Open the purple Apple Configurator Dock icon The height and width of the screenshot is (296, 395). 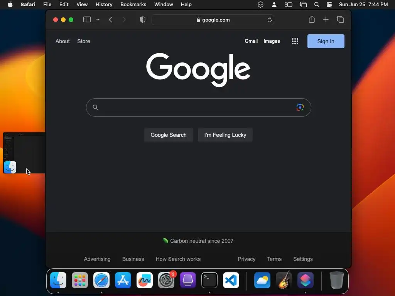[188, 280]
